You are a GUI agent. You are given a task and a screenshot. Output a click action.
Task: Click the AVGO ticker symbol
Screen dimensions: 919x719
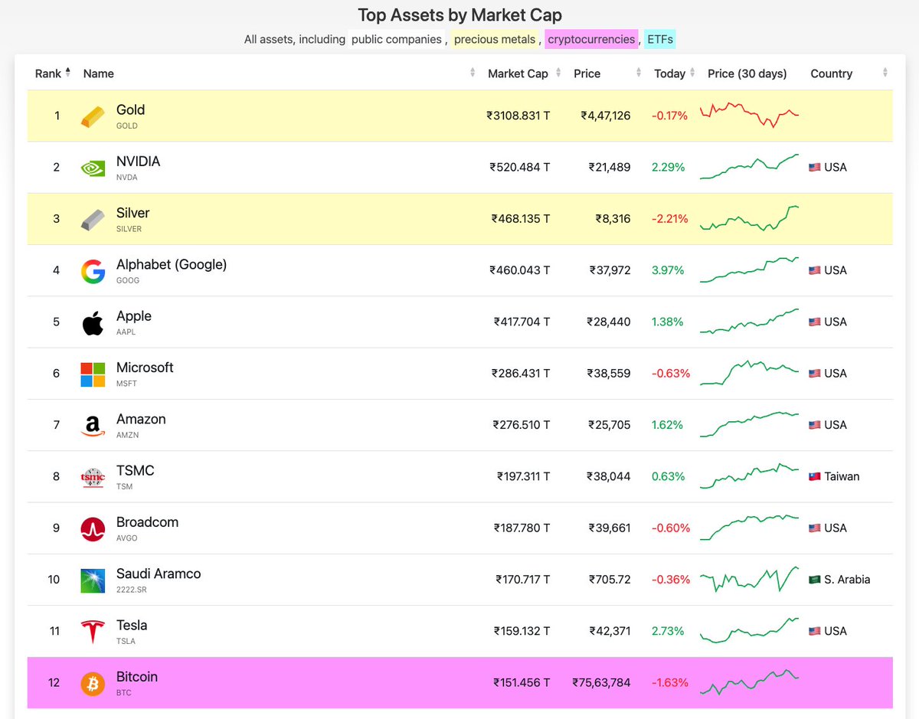click(x=127, y=538)
